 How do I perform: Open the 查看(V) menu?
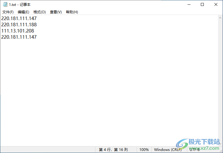pyautogui.click(x=56, y=12)
